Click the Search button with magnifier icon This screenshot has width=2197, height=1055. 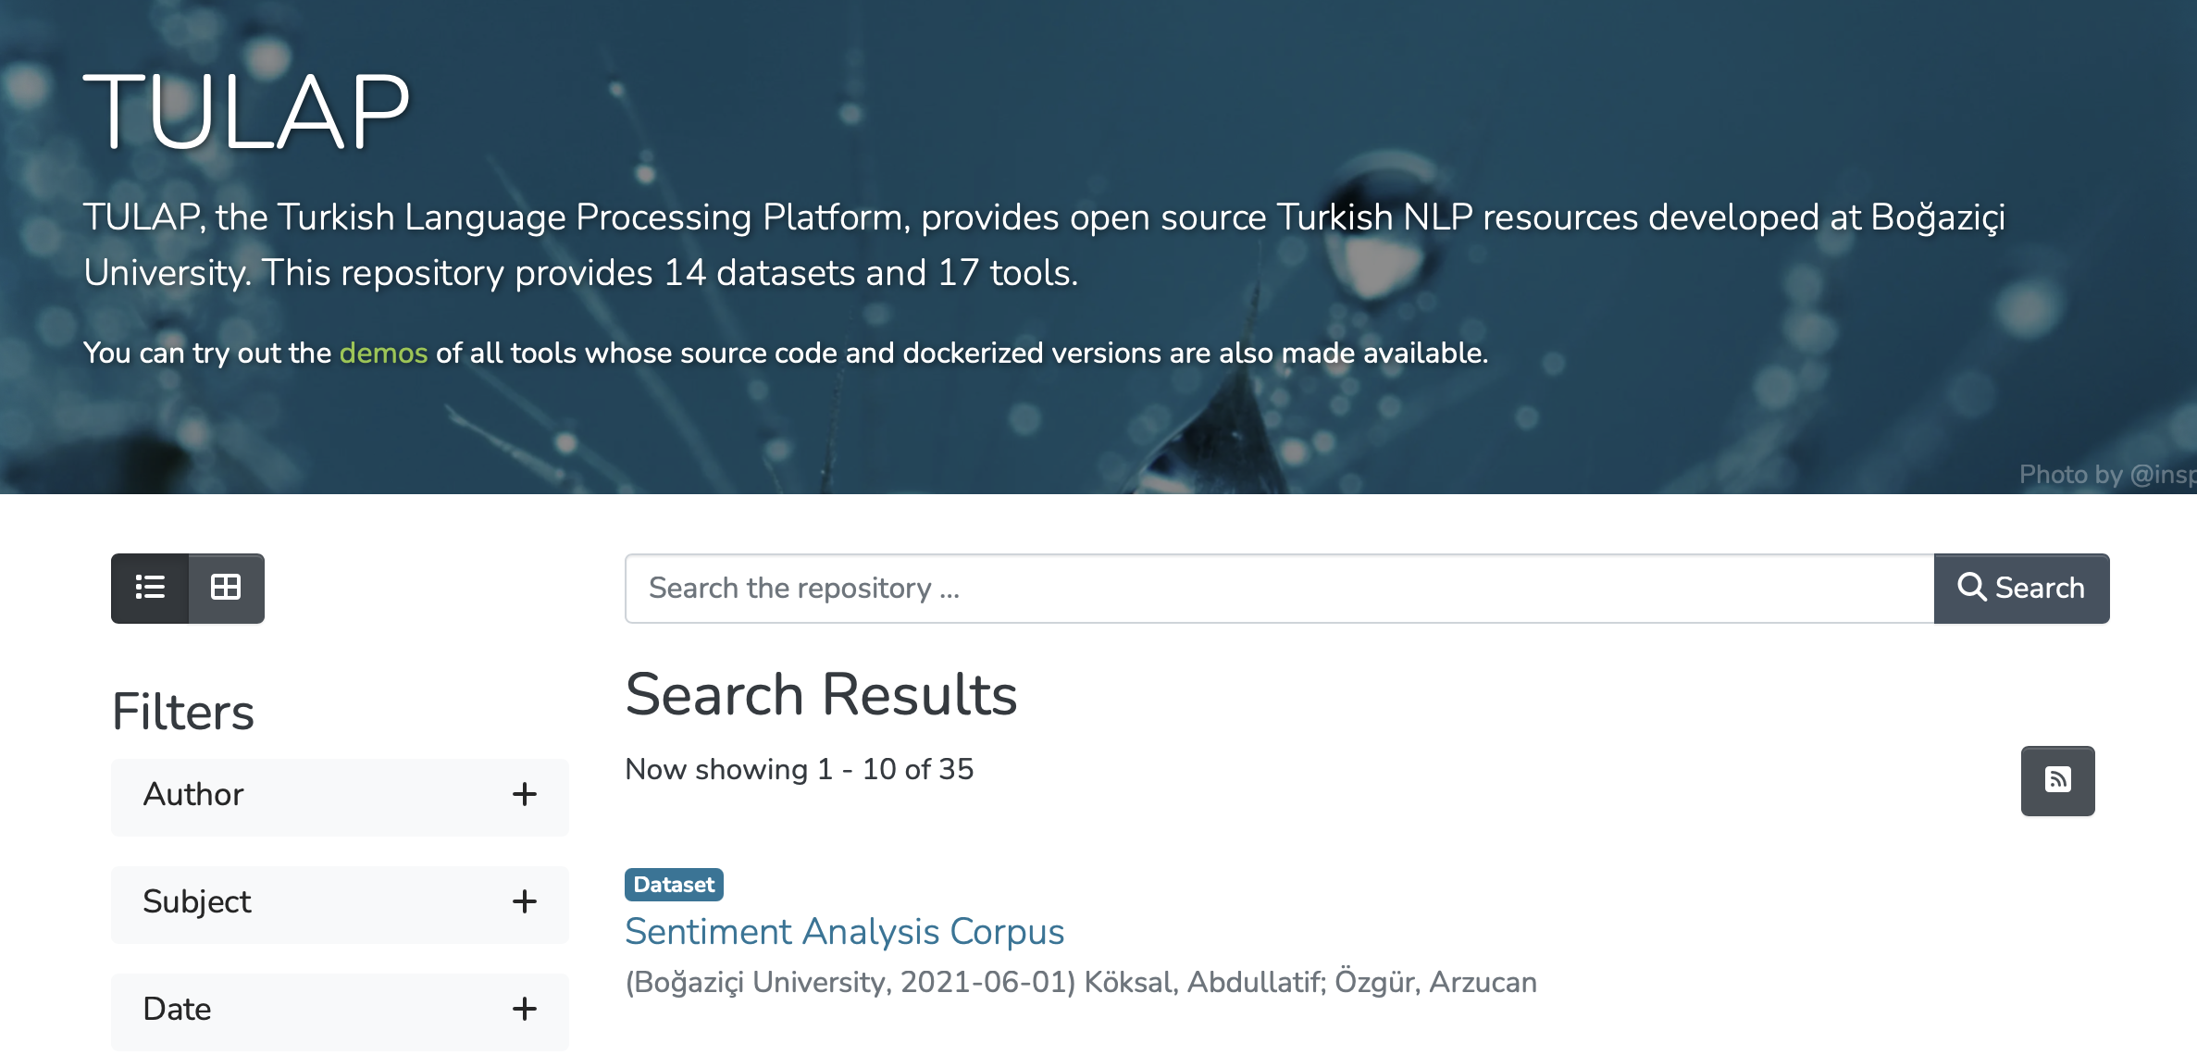click(2021, 588)
